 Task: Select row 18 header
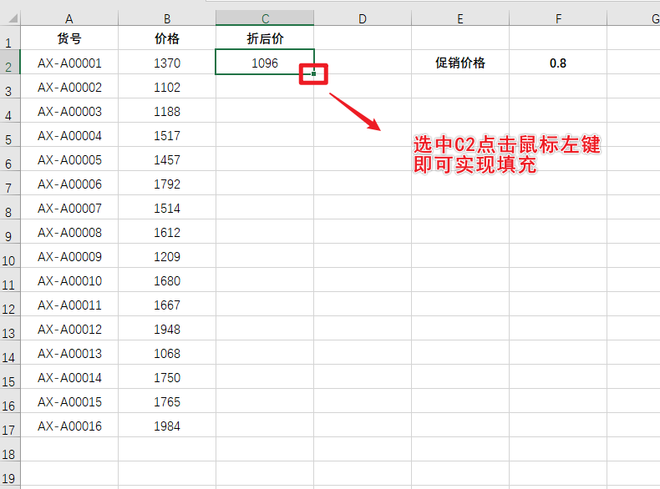click(10, 450)
